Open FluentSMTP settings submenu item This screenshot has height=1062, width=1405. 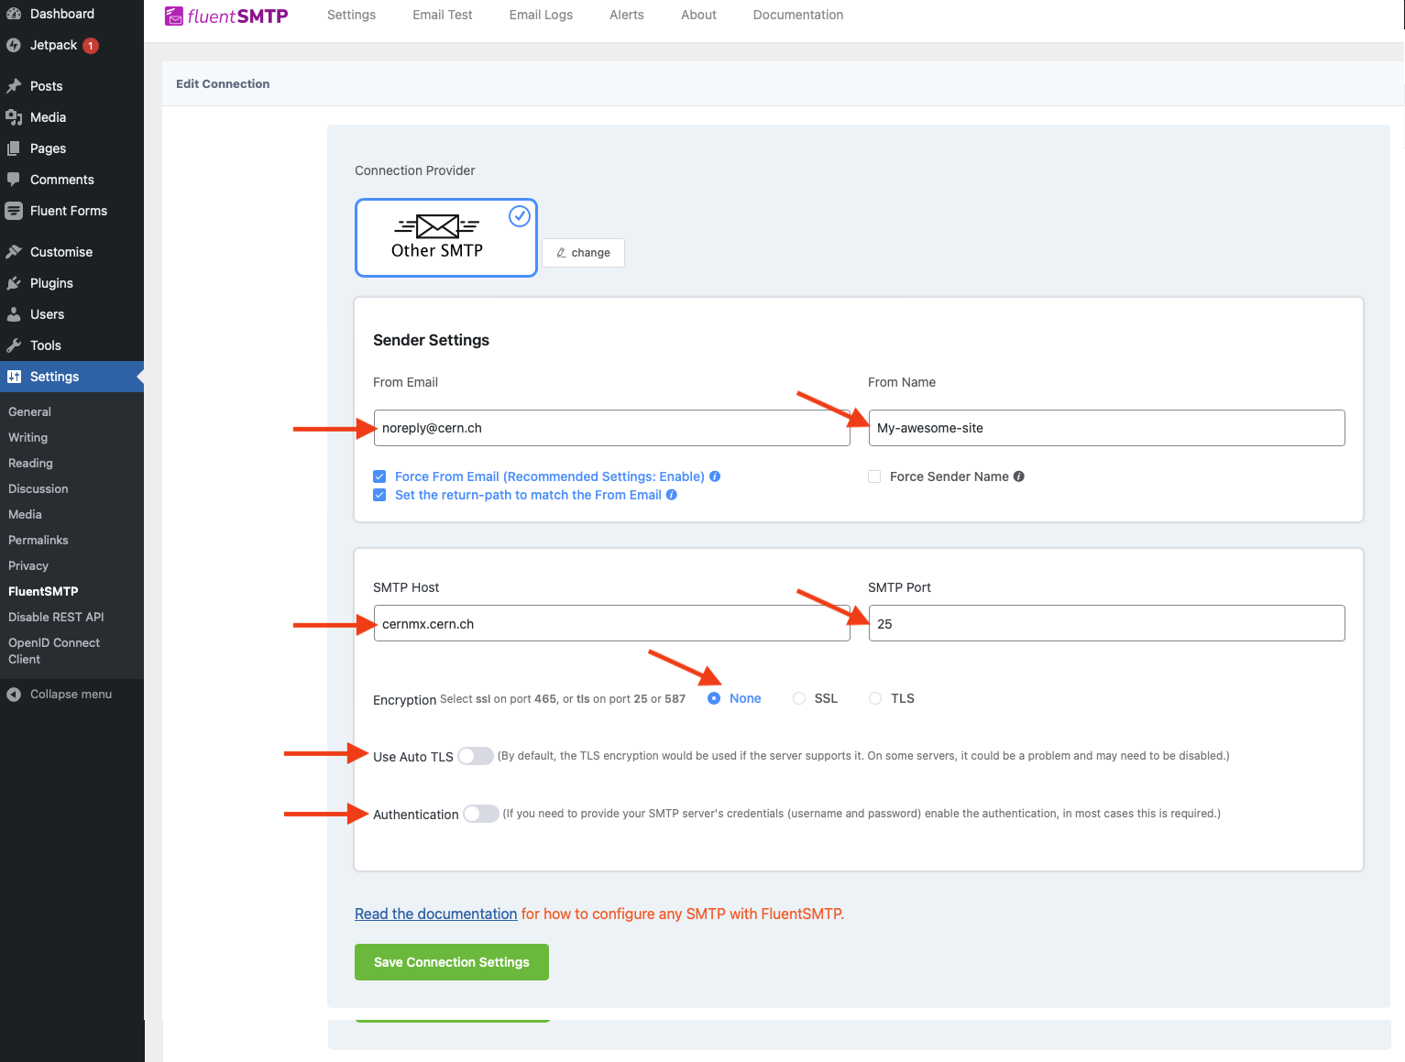pos(43,592)
